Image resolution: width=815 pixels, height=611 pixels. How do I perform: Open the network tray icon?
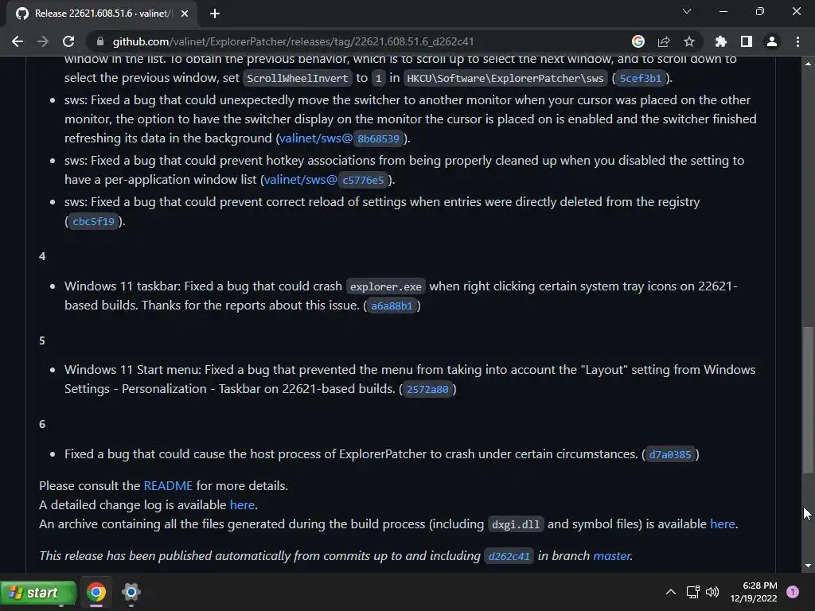point(693,592)
